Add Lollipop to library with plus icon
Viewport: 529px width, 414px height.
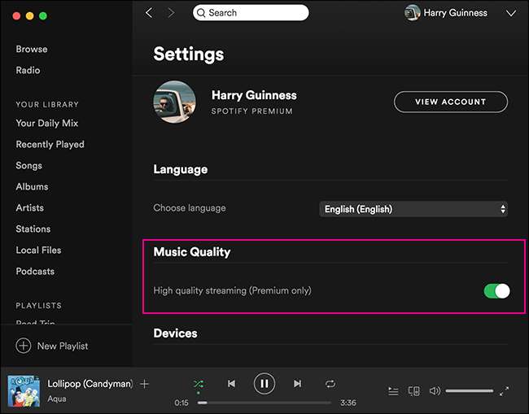[x=144, y=384]
